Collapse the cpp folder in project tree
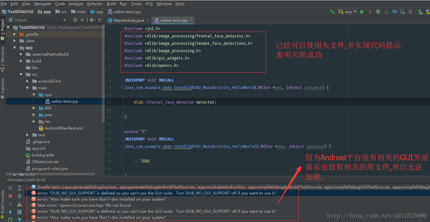 point(34,95)
